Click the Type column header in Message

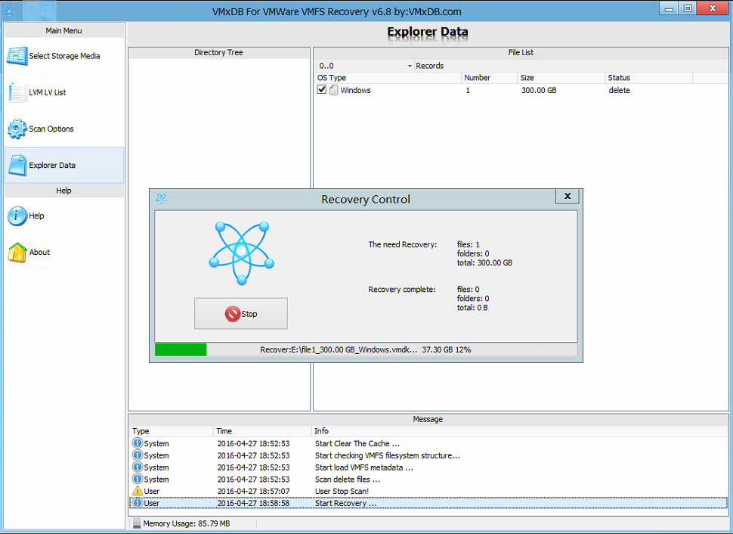coord(171,431)
